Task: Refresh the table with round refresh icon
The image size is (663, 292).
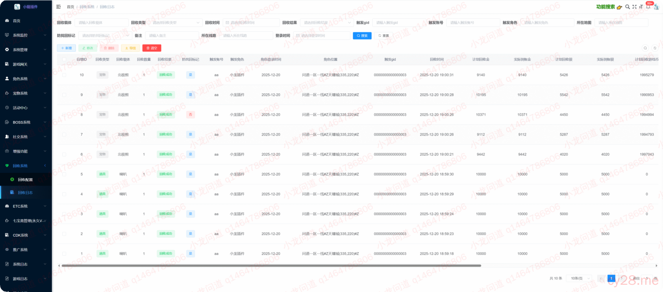Action: pyautogui.click(x=655, y=48)
